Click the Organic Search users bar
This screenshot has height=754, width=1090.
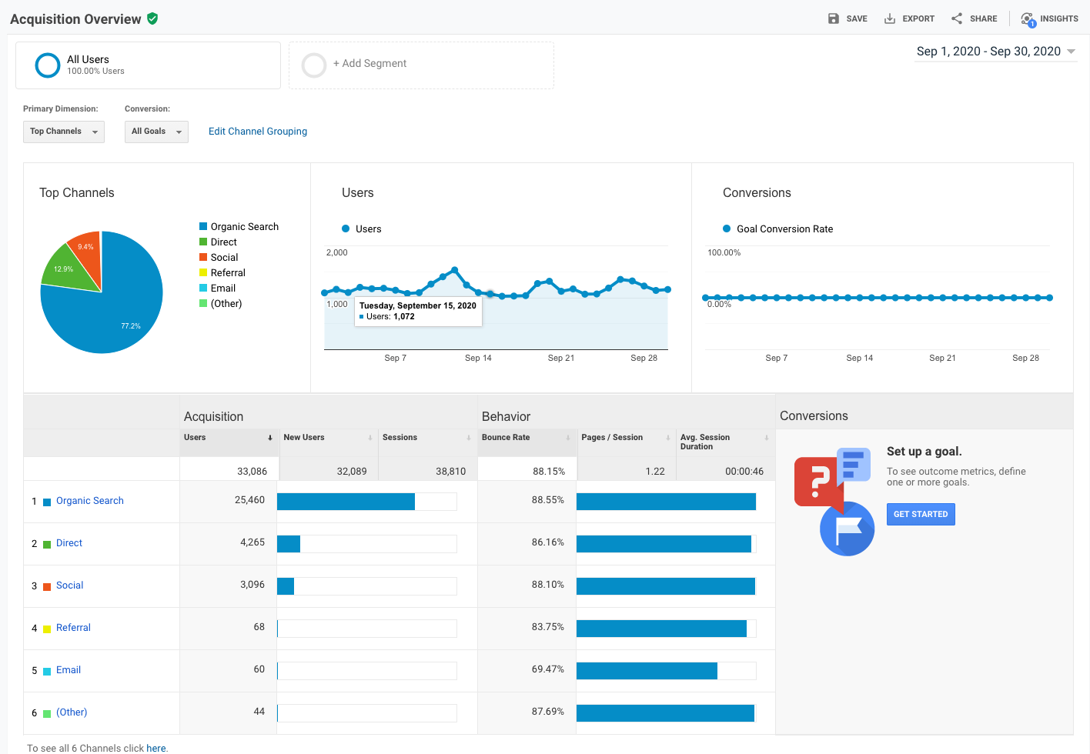coord(346,502)
